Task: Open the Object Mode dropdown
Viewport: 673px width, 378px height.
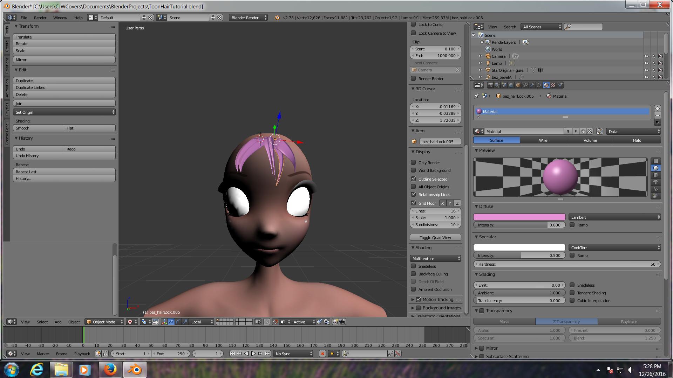Action: [x=104, y=322]
